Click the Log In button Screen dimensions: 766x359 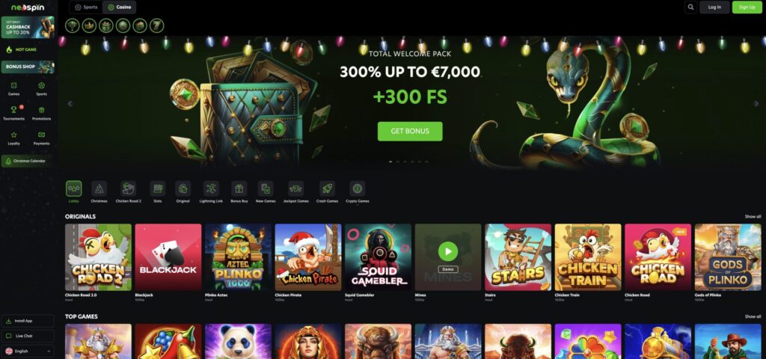714,7
